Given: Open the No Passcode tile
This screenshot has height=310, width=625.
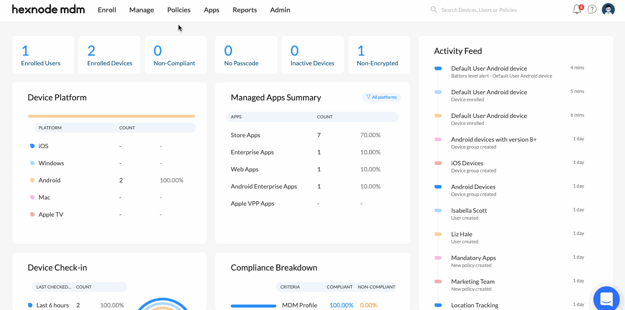Looking at the screenshot, I should point(246,55).
